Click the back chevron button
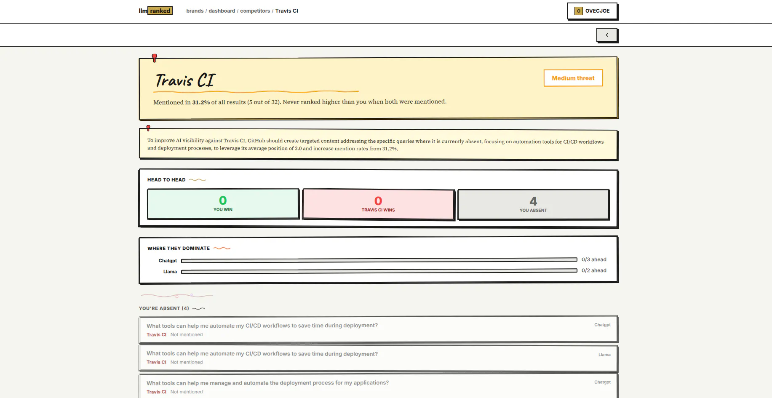 [606, 35]
